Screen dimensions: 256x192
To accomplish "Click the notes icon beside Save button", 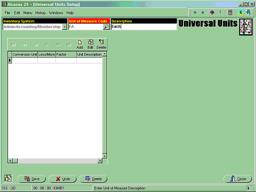I will coord(8,178).
